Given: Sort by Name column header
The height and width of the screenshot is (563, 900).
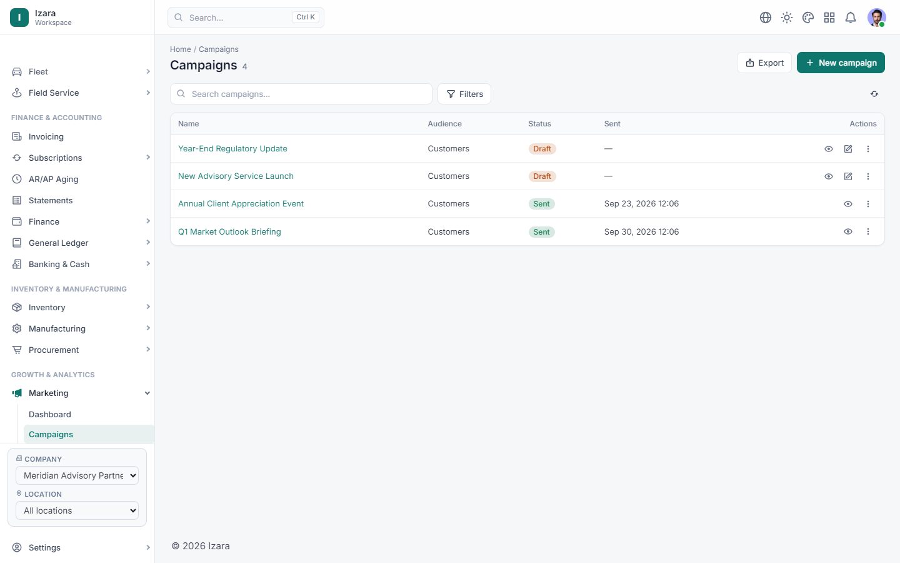Looking at the screenshot, I should [189, 124].
